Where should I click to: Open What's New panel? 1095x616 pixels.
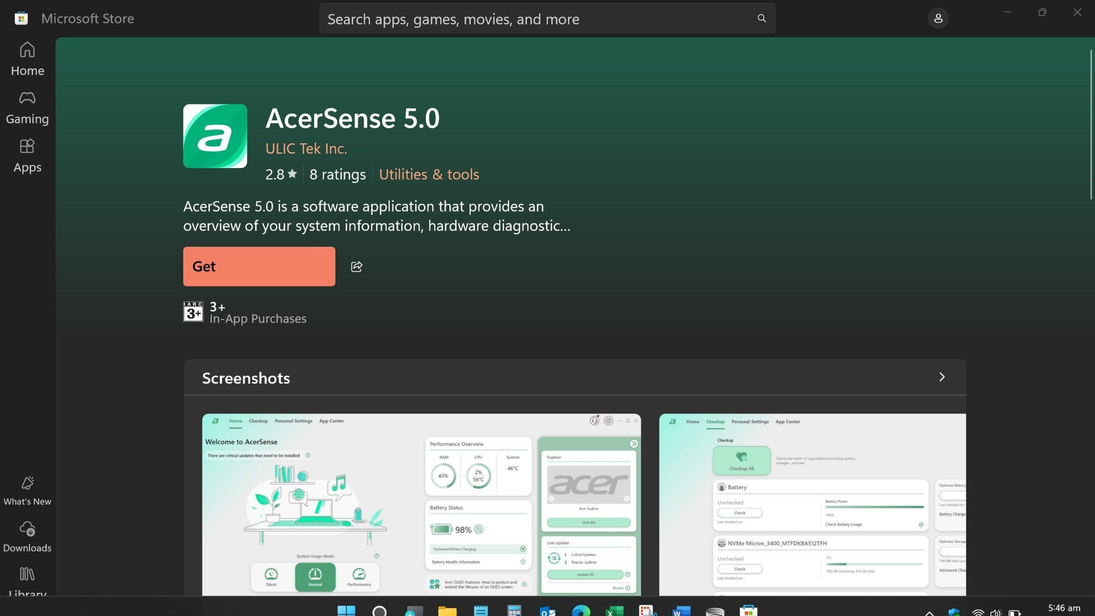pyautogui.click(x=27, y=491)
